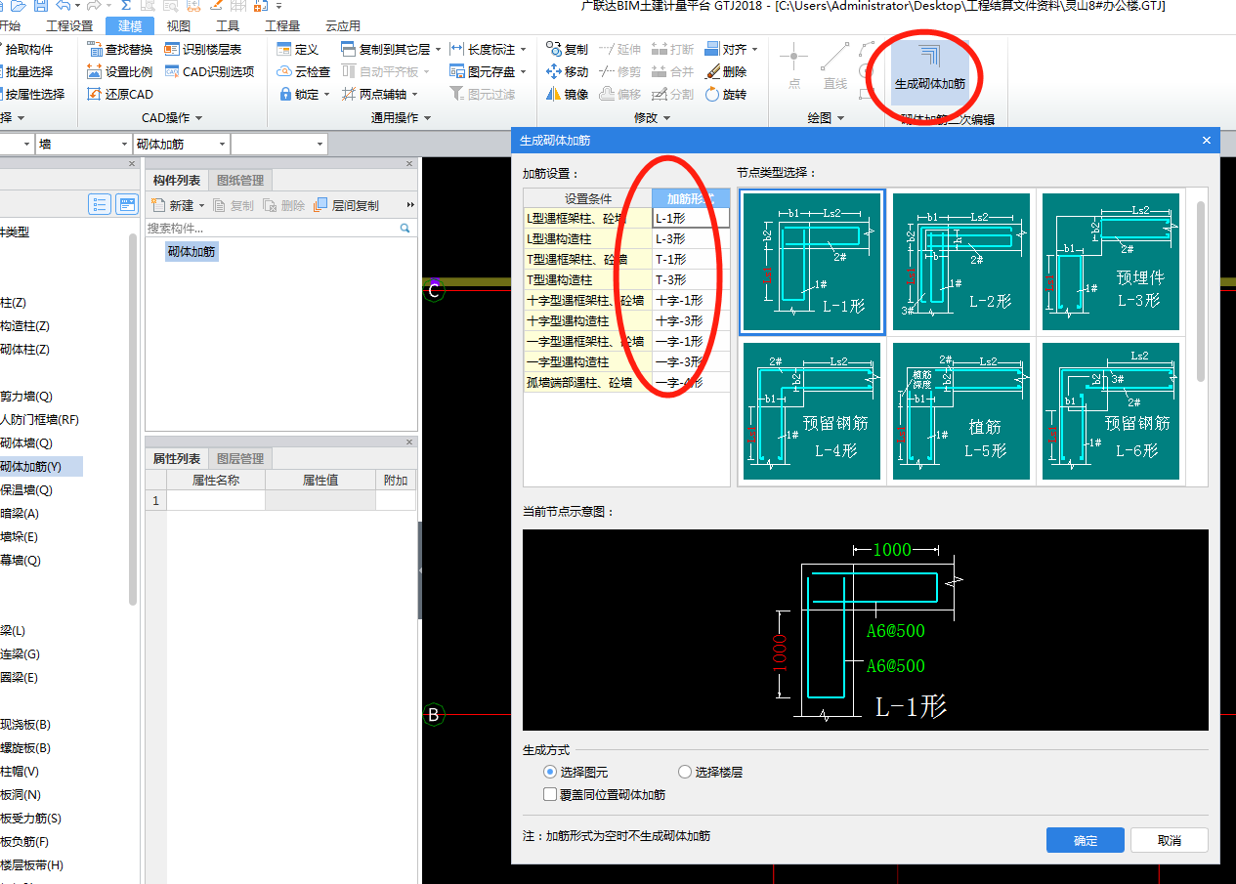Open 视图 ribbon tab
The width and height of the screenshot is (1236, 884).
coord(179,26)
